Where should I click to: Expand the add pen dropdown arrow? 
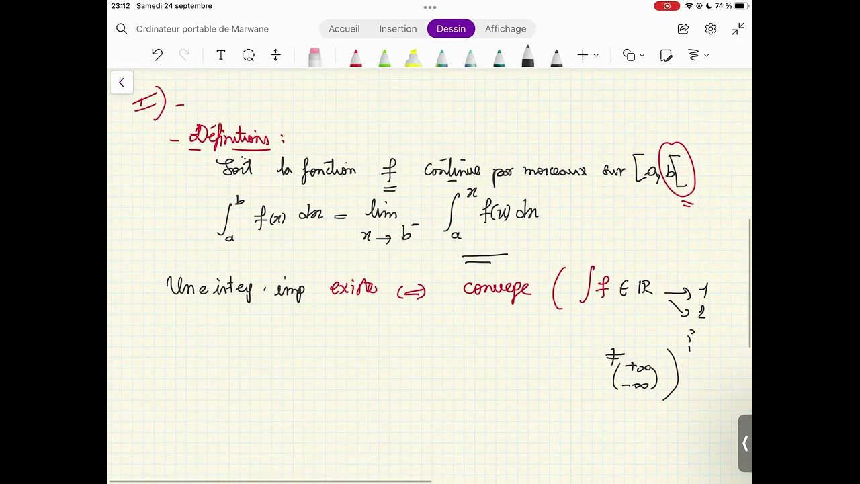click(596, 55)
